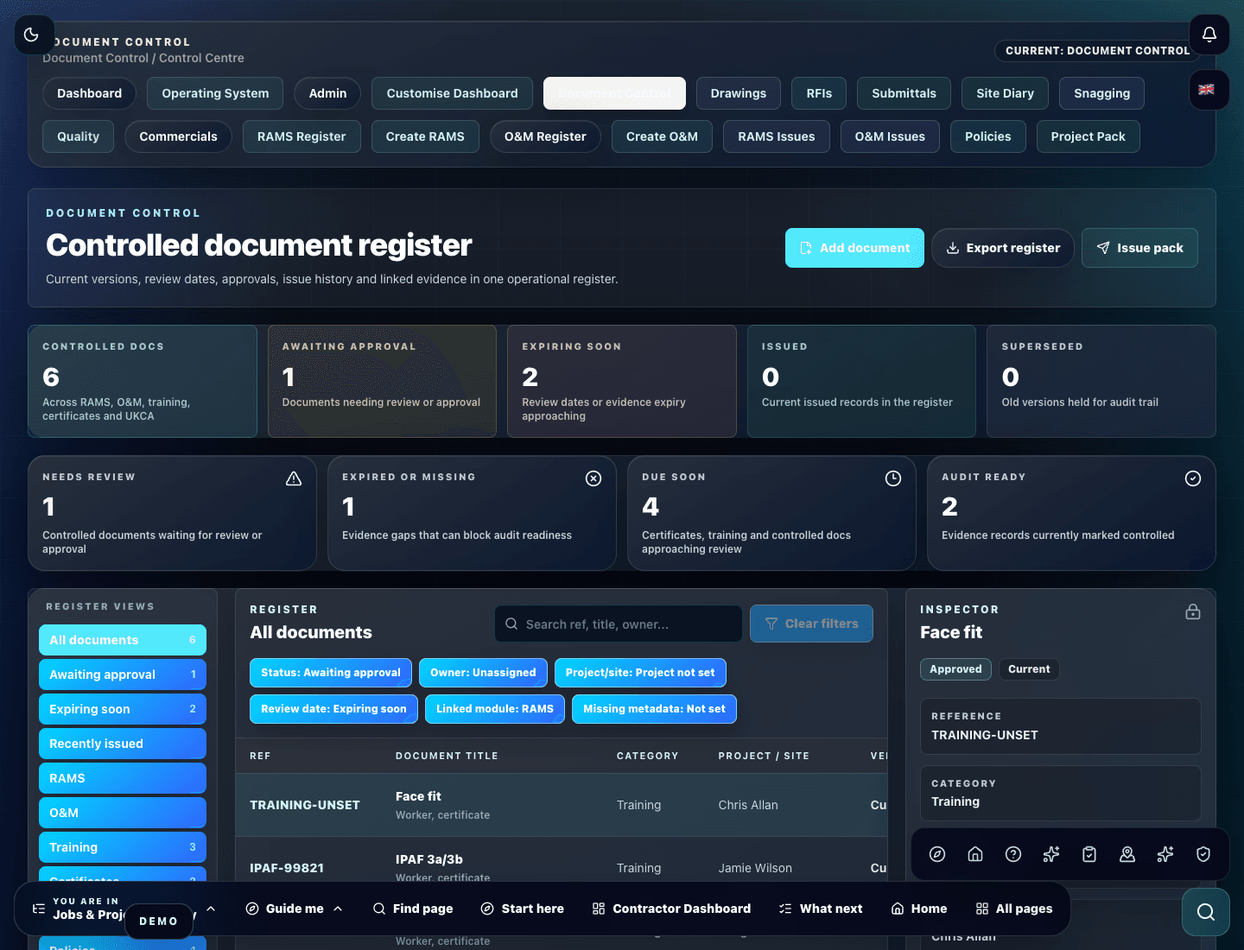Click the sparkle icon beside the help icon
Image resolution: width=1244 pixels, height=950 pixels.
pyautogui.click(x=1051, y=854)
